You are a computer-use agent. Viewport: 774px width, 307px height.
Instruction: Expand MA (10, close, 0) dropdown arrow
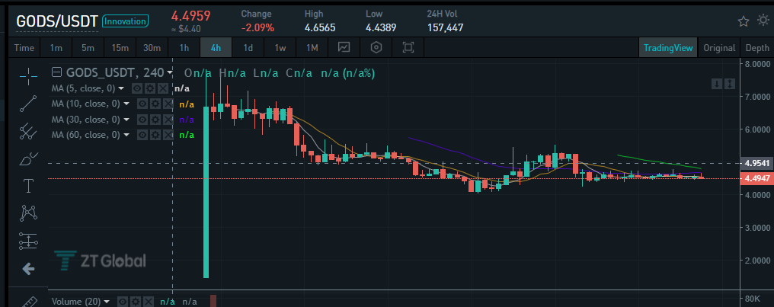pos(126,104)
